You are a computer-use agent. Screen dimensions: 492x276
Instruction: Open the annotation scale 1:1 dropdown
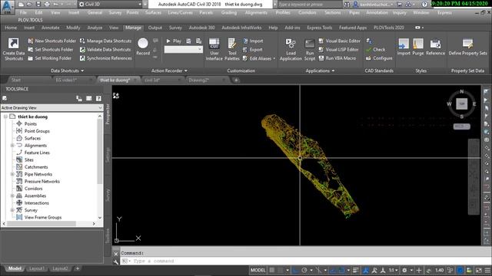tap(394, 270)
